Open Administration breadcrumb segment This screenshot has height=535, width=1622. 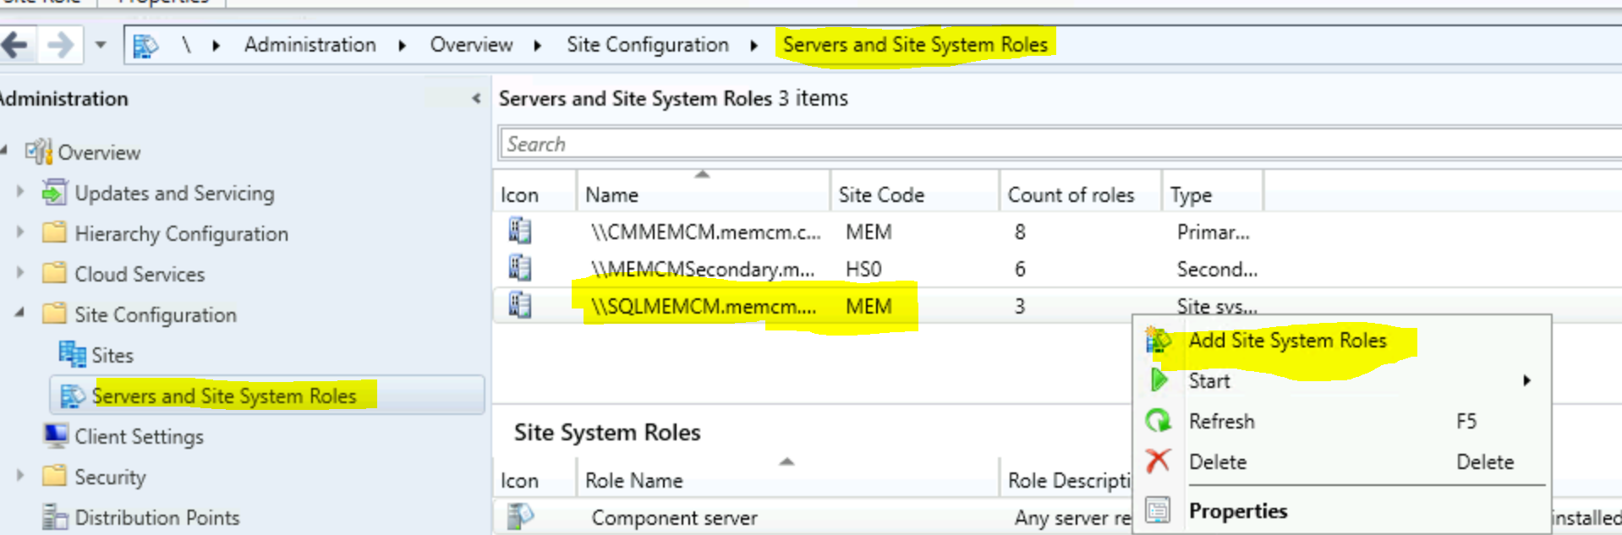(310, 45)
